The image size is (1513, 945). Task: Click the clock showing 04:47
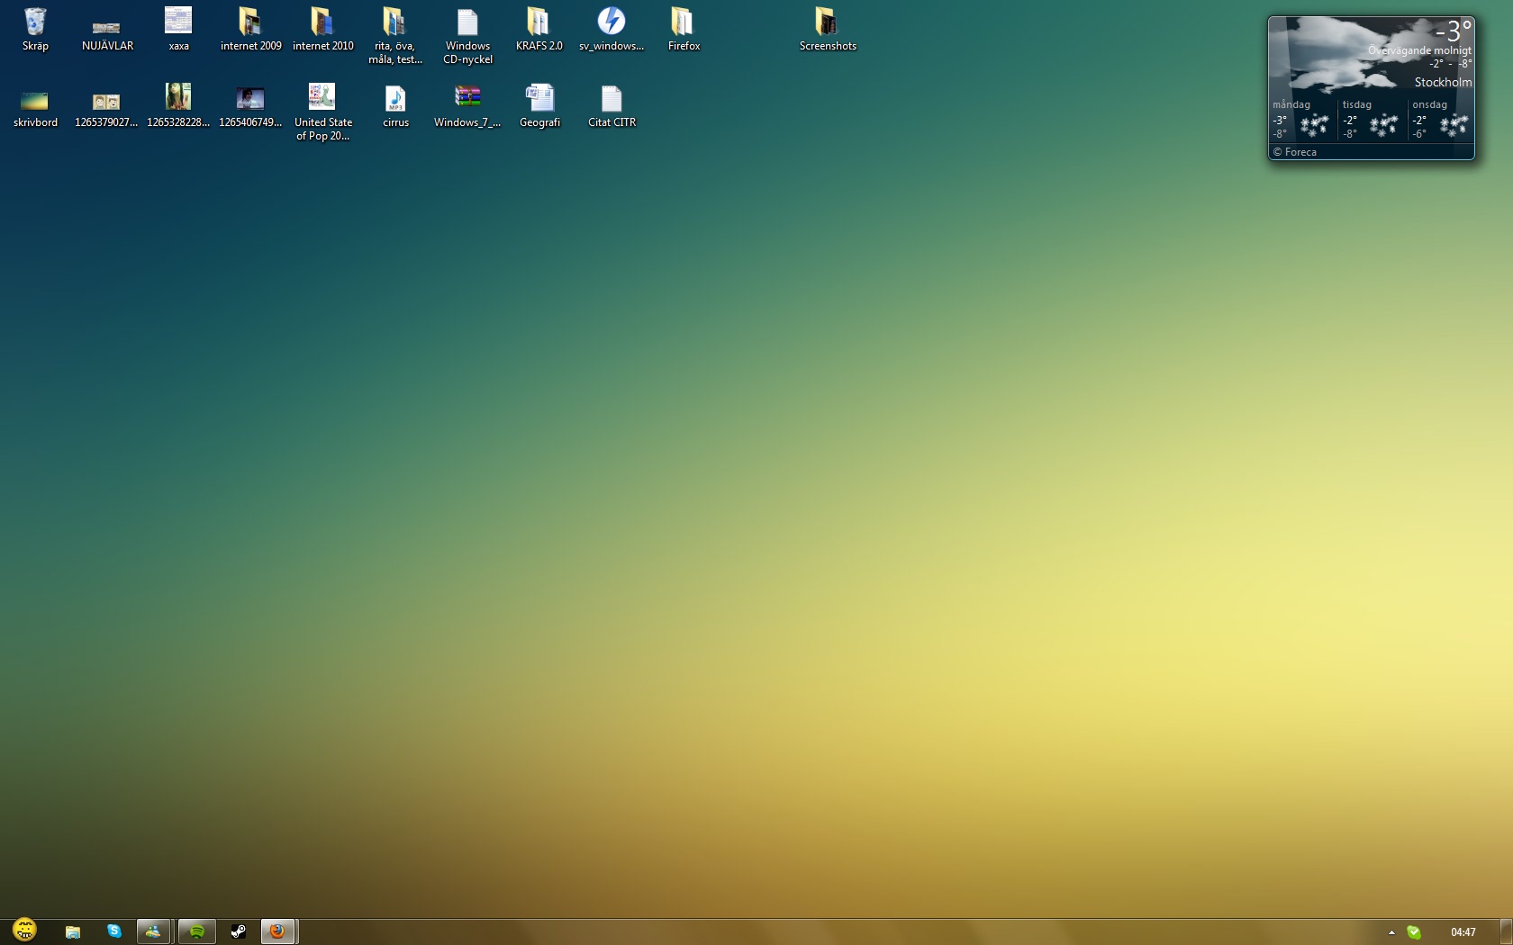pos(1463,932)
